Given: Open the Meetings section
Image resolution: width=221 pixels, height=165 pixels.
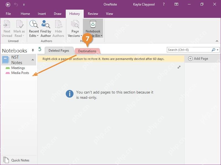Looking at the screenshot, I should [x=18, y=68].
